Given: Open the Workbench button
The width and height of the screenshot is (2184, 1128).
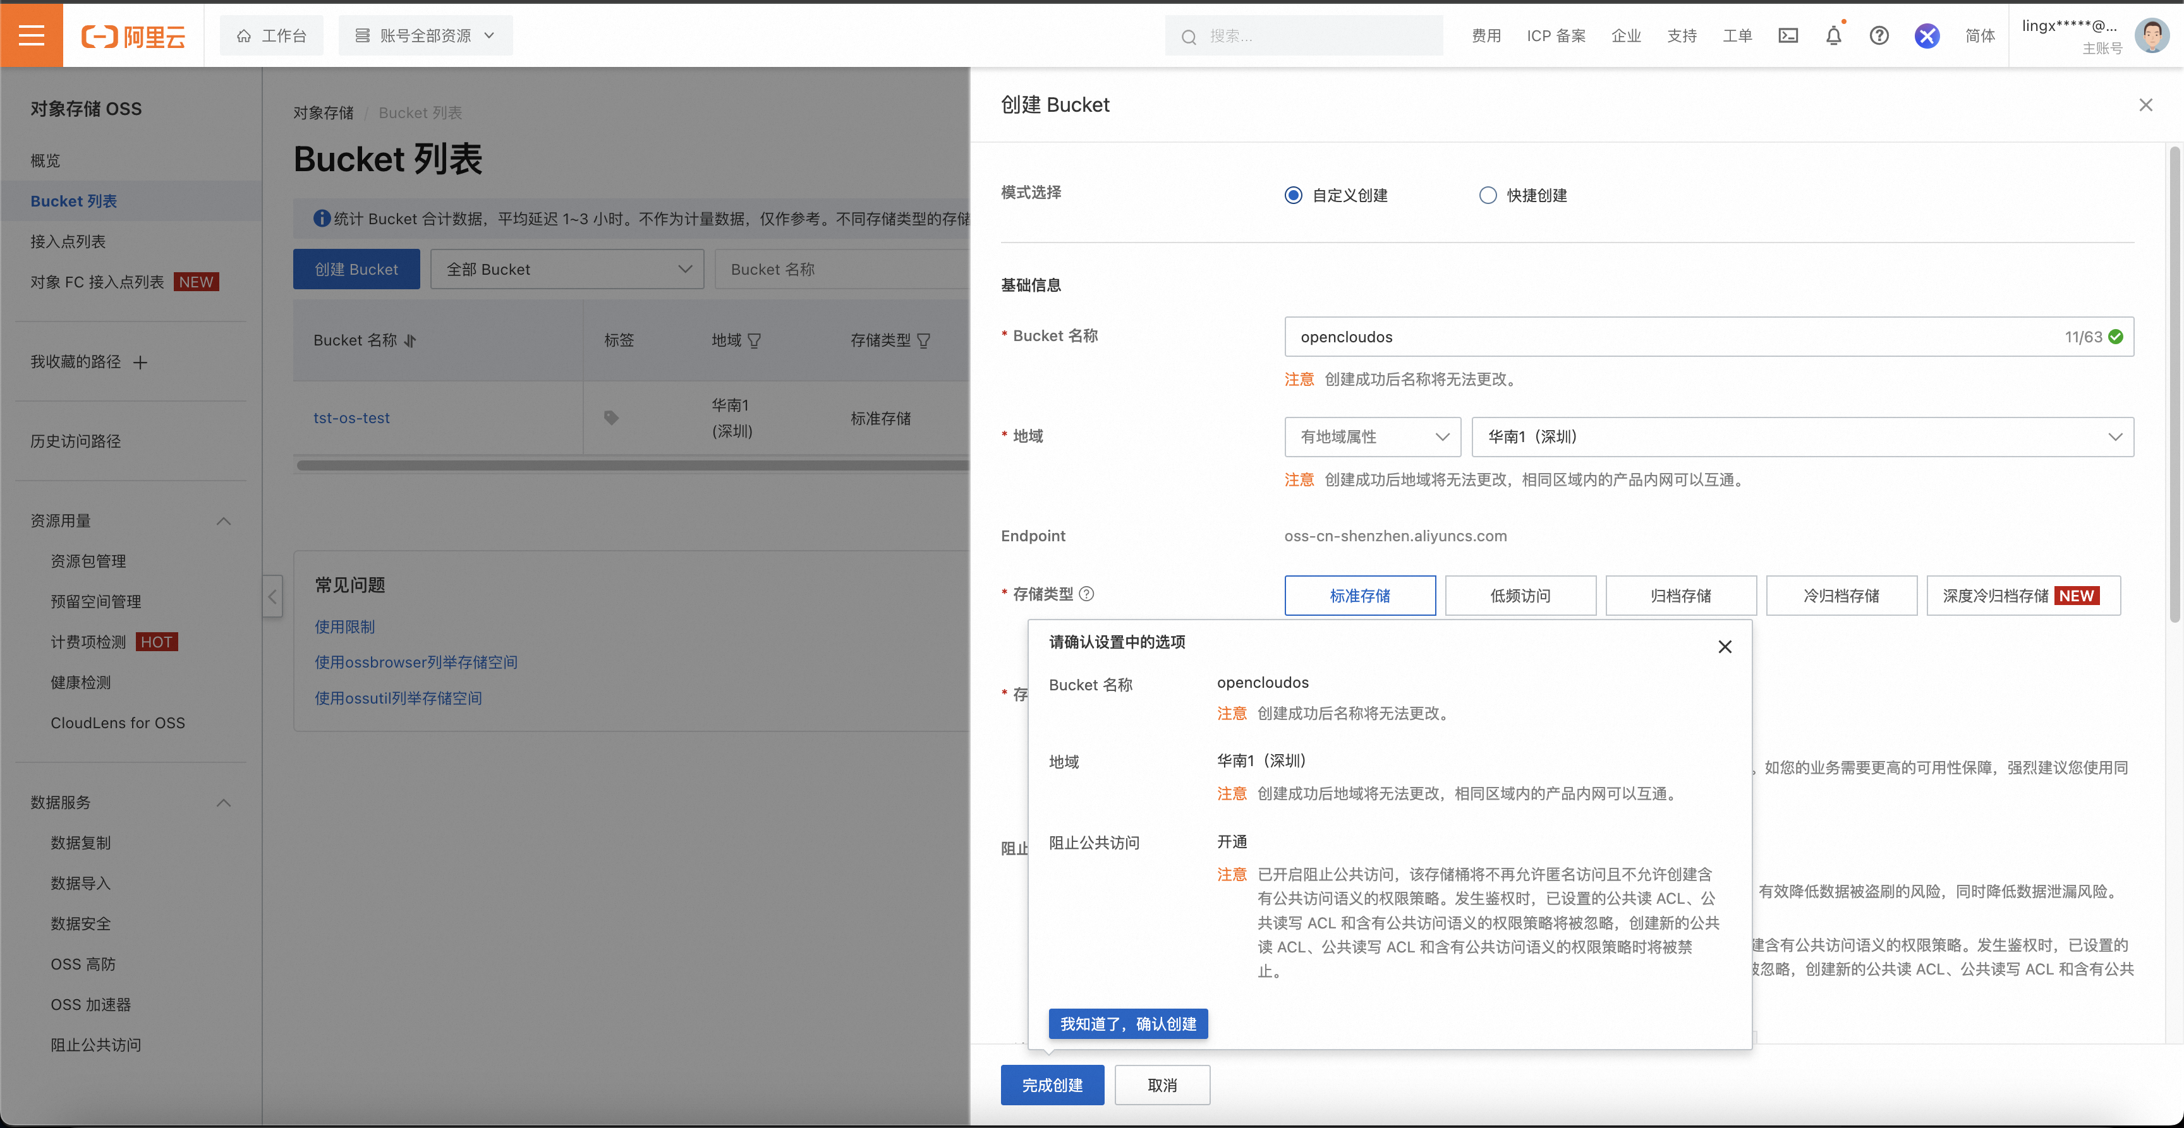Looking at the screenshot, I should tap(271, 35).
